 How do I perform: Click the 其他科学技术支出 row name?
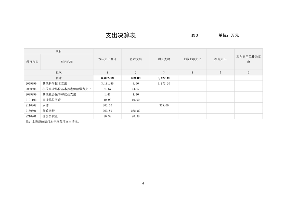point(55,84)
